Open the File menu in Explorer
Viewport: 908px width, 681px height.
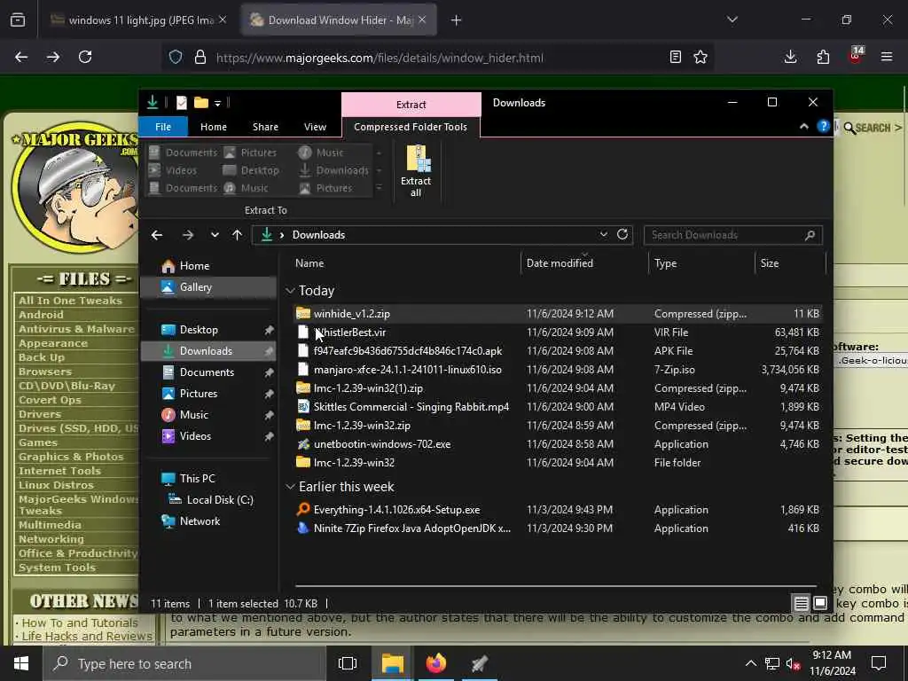(163, 127)
